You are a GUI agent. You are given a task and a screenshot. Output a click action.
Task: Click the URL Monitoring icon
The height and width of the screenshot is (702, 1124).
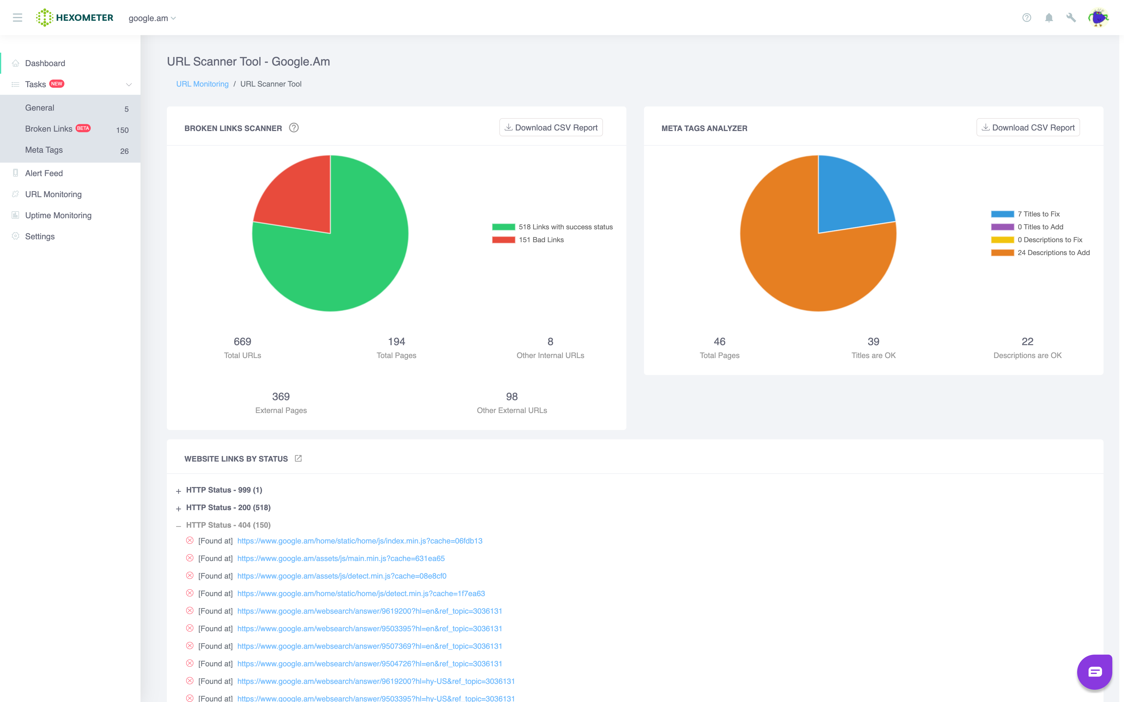15,194
